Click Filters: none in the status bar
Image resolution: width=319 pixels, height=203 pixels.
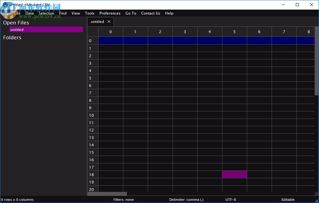tap(124, 200)
